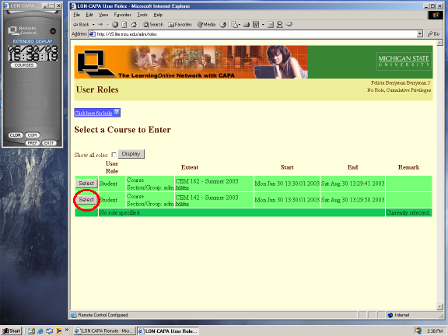448x336 pixels.
Task: Click the EXIT button on the remote
Action: [x=49, y=143]
